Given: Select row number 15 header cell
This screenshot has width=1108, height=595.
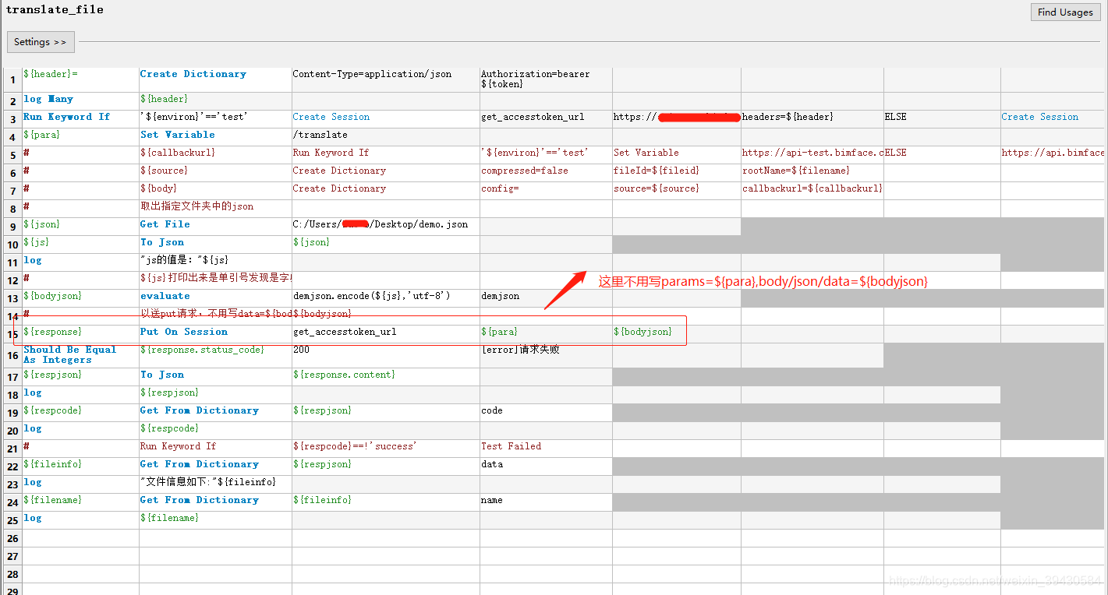Looking at the screenshot, I should pos(12,331).
